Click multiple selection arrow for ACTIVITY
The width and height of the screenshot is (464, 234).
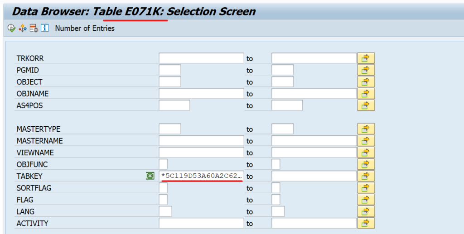coord(366,223)
